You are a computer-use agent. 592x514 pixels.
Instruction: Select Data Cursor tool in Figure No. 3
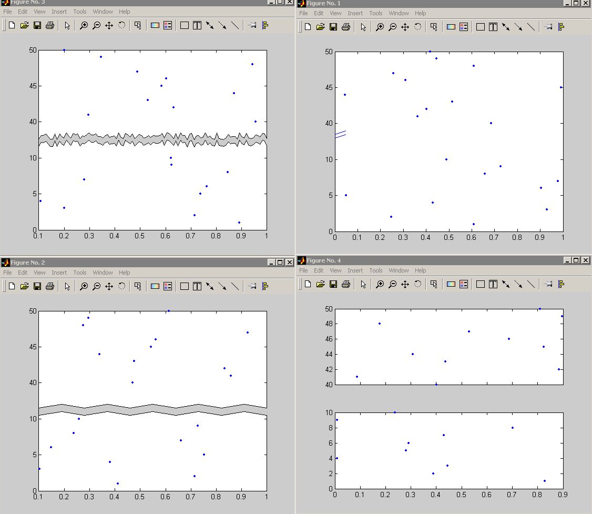click(x=138, y=25)
